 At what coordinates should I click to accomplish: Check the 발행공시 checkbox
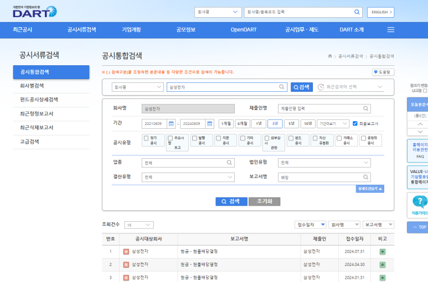point(194,138)
